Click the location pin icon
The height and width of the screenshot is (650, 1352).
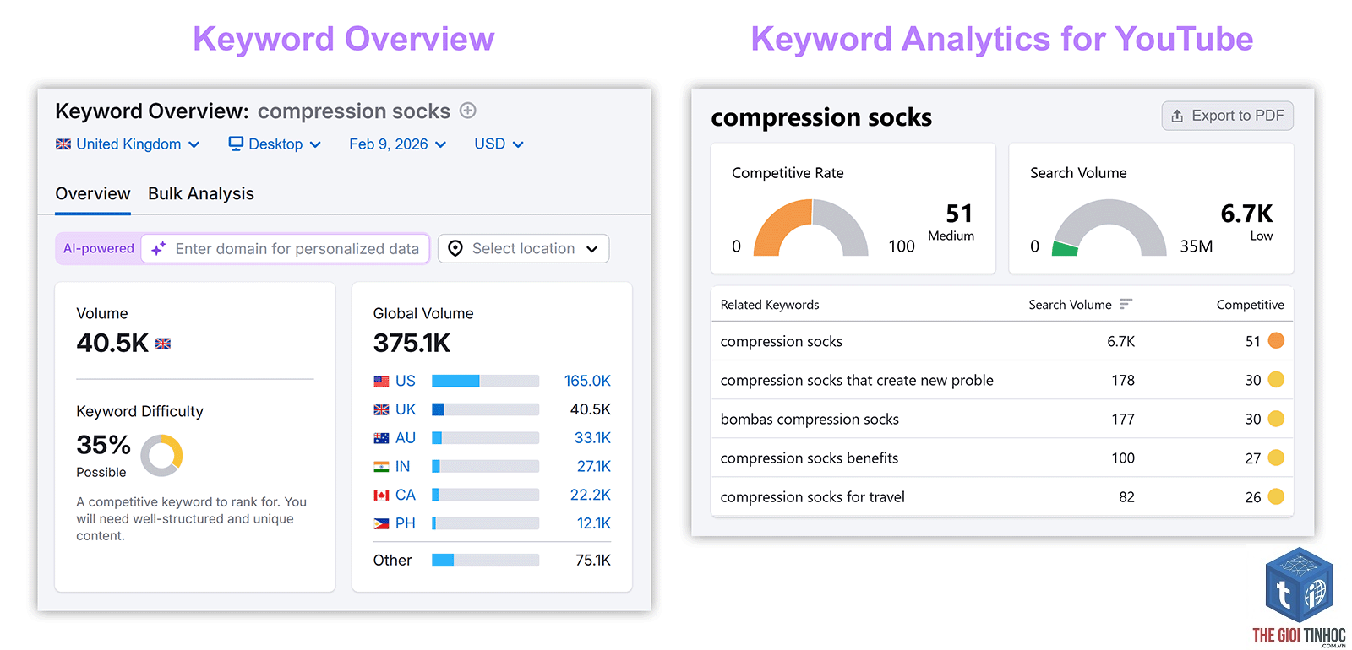coord(455,248)
